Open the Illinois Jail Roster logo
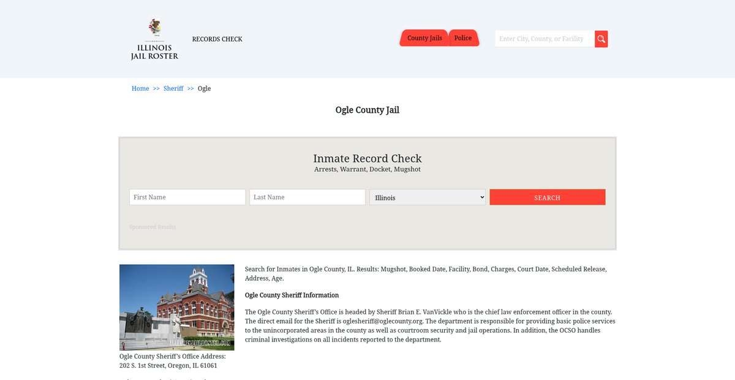The image size is (735, 380). [154, 39]
